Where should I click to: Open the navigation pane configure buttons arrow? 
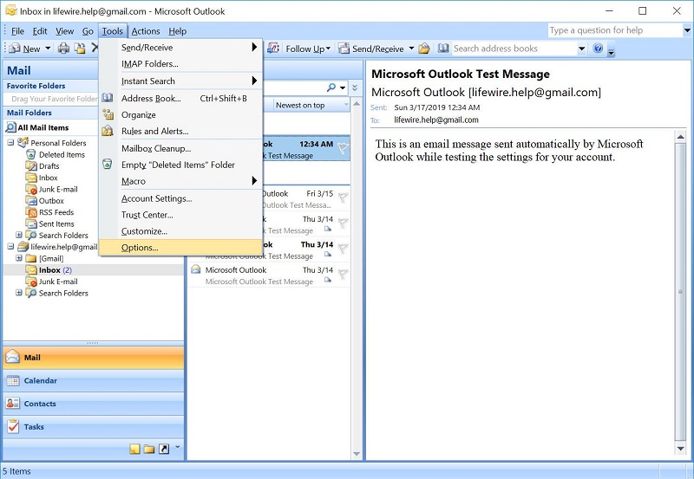[178, 448]
